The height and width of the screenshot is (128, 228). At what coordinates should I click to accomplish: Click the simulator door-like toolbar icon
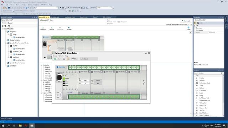[x=68, y=59]
